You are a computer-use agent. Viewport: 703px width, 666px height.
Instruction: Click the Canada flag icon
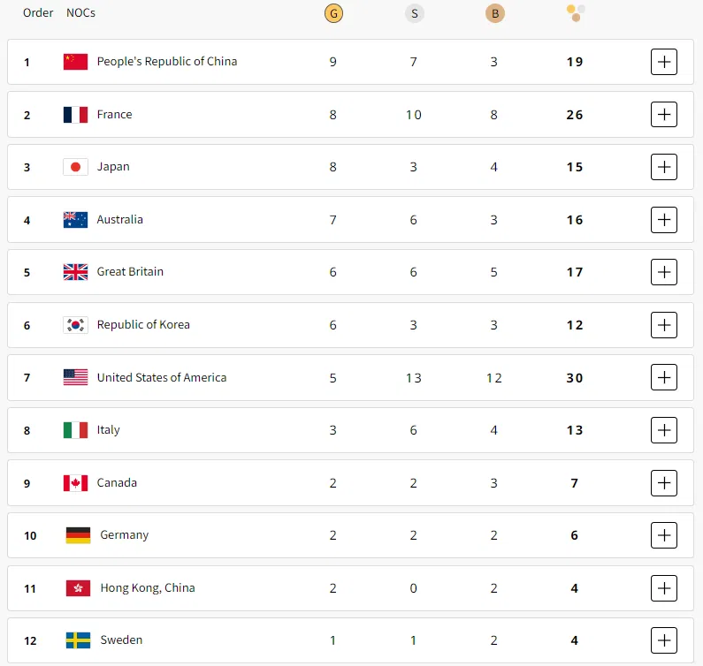point(75,483)
